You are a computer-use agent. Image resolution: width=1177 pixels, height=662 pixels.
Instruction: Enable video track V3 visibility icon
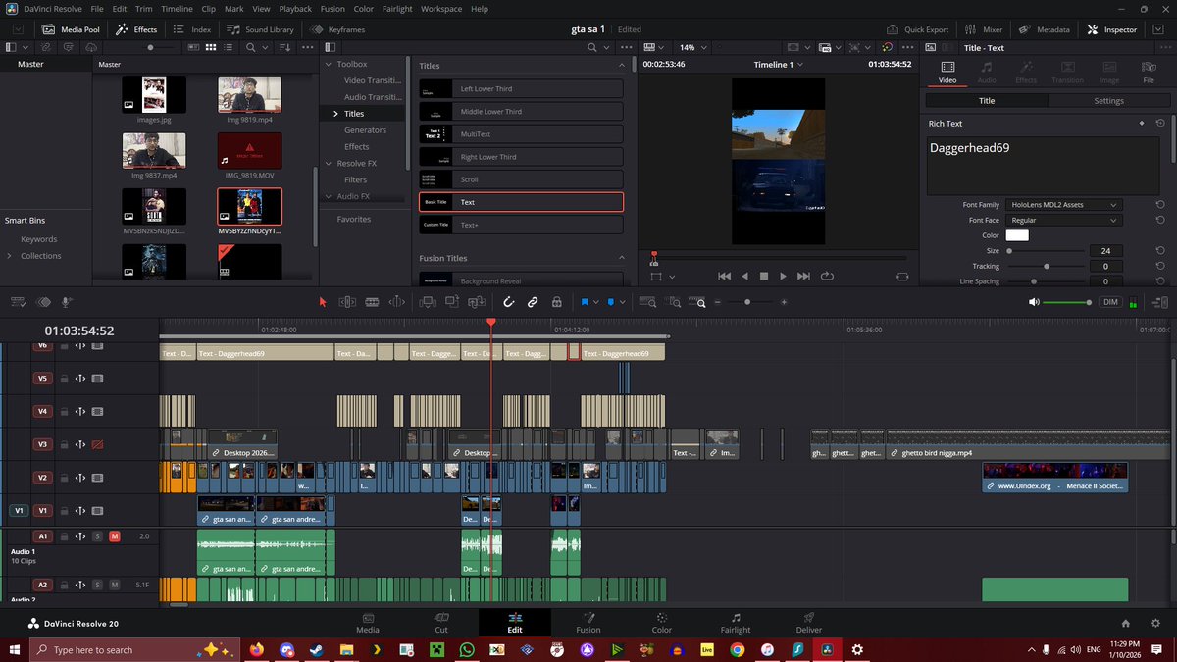(x=97, y=444)
